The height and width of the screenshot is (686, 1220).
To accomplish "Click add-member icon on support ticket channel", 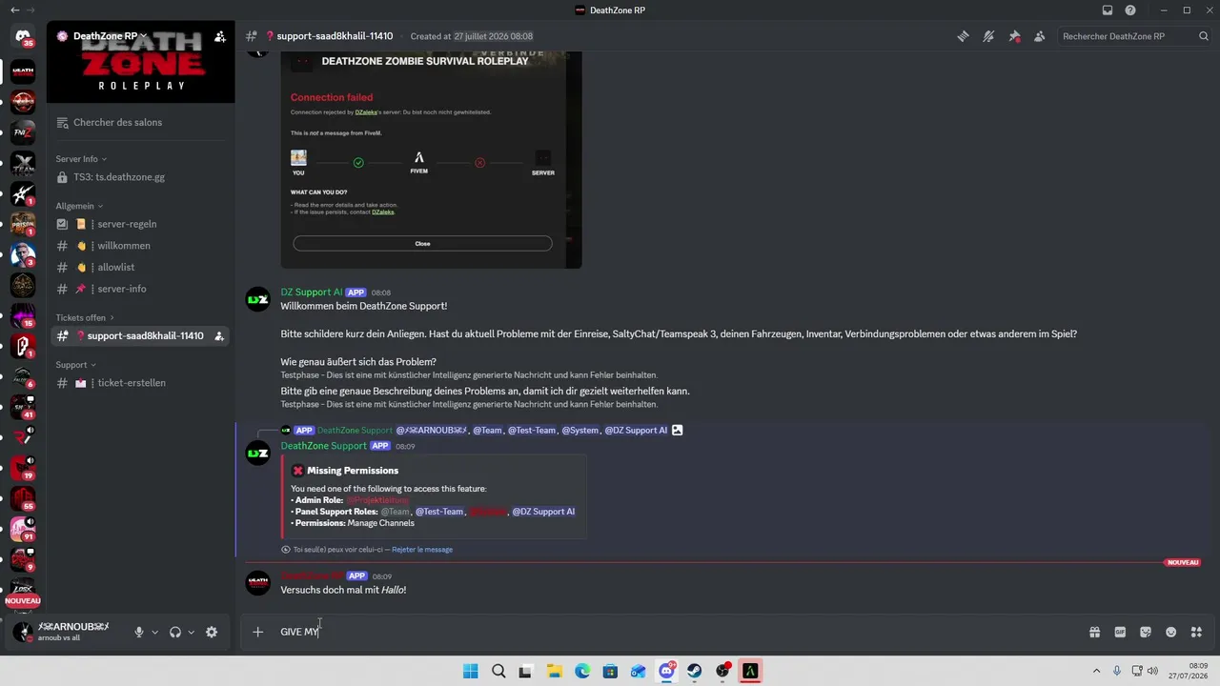I will pyautogui.click(x=219, y=335).
